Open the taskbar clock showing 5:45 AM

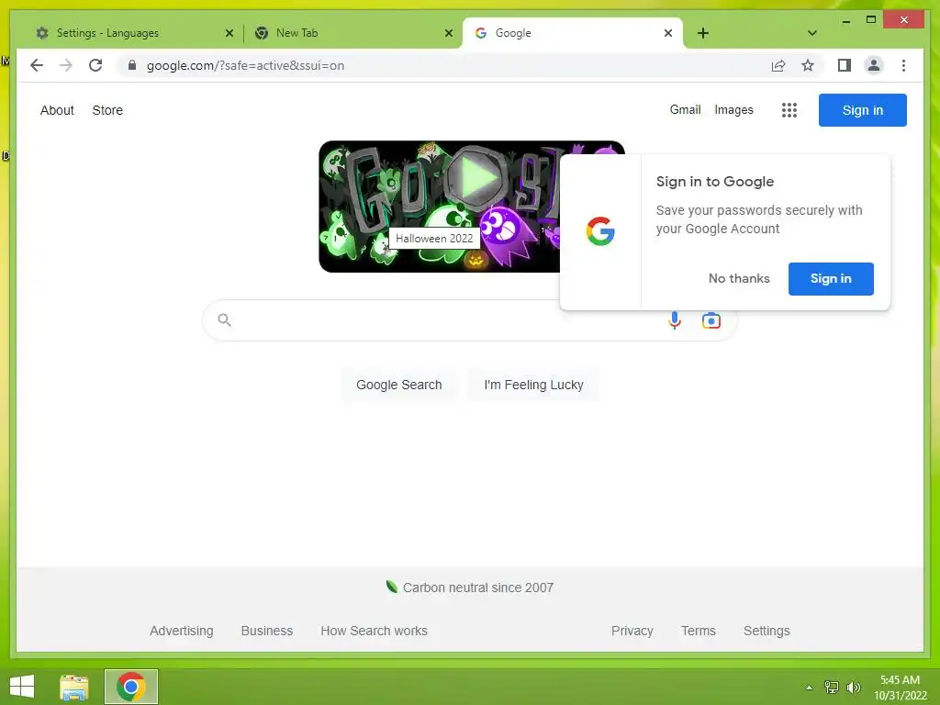coord(900,688)
